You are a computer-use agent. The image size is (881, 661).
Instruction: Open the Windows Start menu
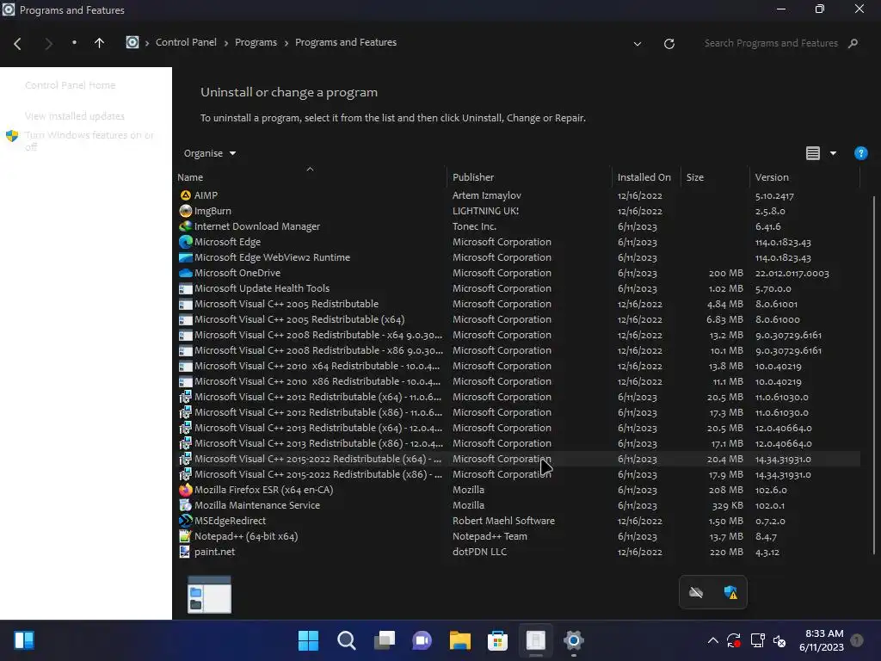[x=308, y=640]
